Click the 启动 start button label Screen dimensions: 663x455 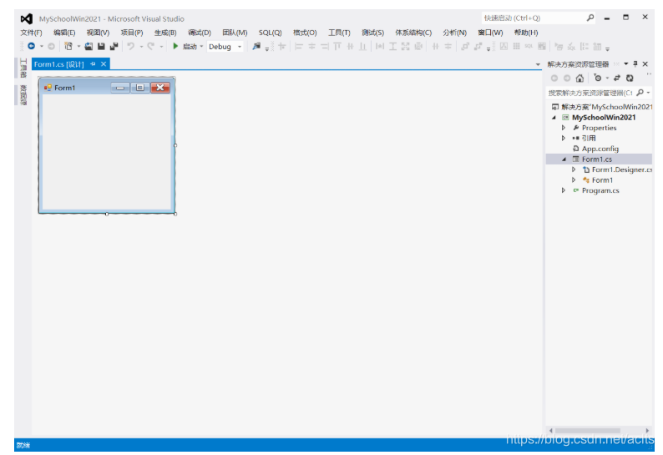190,47
